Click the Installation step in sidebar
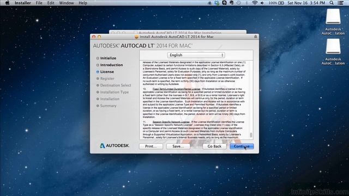This screenshot has height=196, width=349. click(x=108, y=99)
